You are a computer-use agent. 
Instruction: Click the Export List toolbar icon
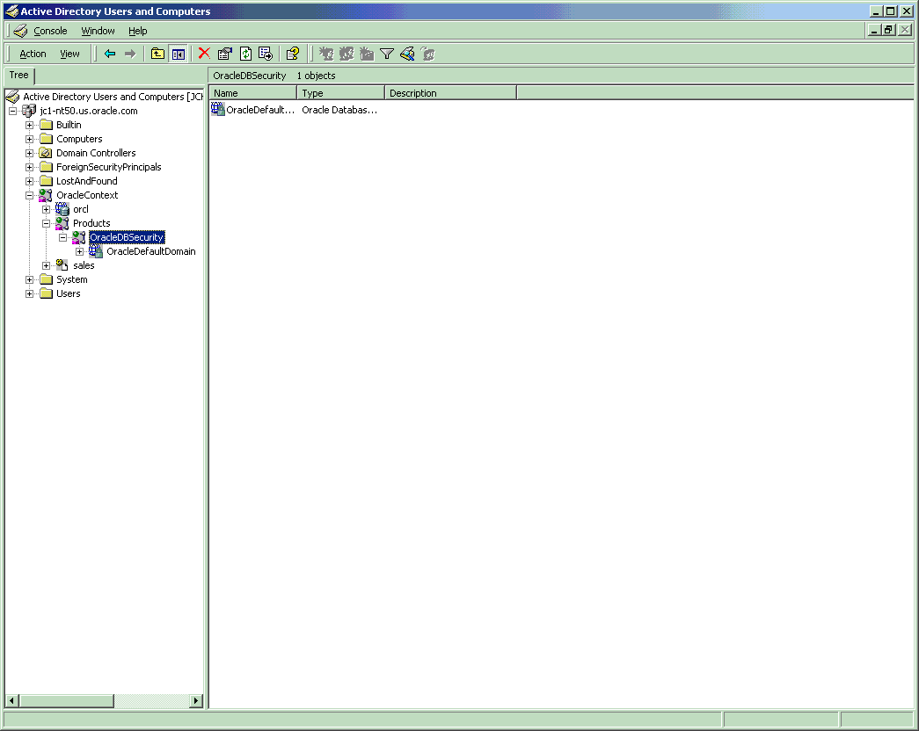tap(266, 54)
